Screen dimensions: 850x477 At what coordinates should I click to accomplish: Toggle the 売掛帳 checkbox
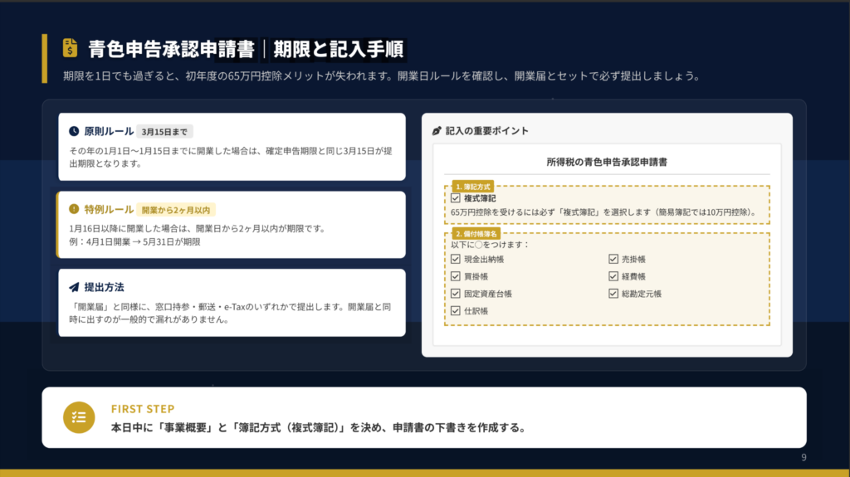point(613,259)
